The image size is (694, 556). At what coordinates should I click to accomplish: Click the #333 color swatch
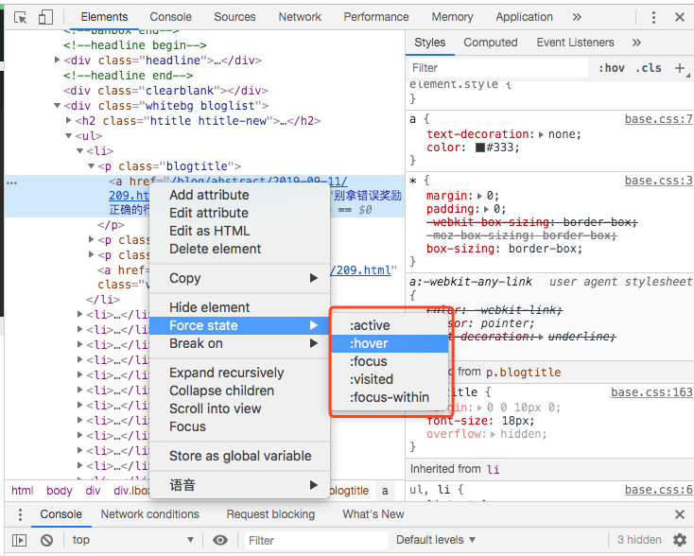[x=480, y=148]
